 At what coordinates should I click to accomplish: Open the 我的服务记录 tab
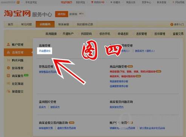pos(85,24)
